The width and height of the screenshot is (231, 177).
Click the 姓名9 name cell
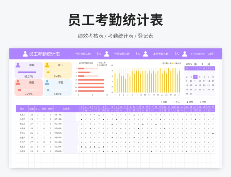[22, 151]
